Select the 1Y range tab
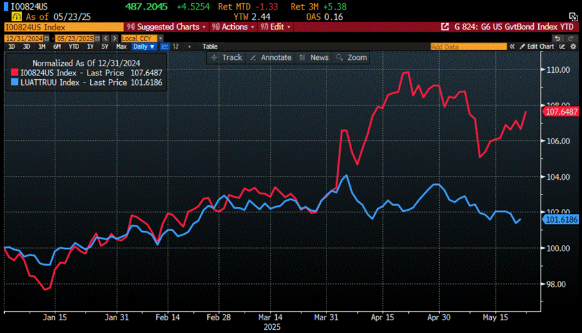The image size is (582, 333). (x=90, y=46)
